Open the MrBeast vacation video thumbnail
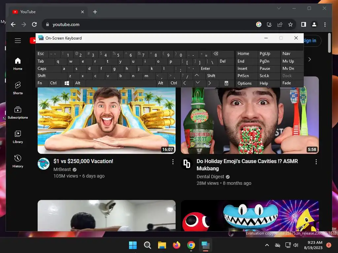The height and width of the screenshot is (253, 338). (107, 120)
